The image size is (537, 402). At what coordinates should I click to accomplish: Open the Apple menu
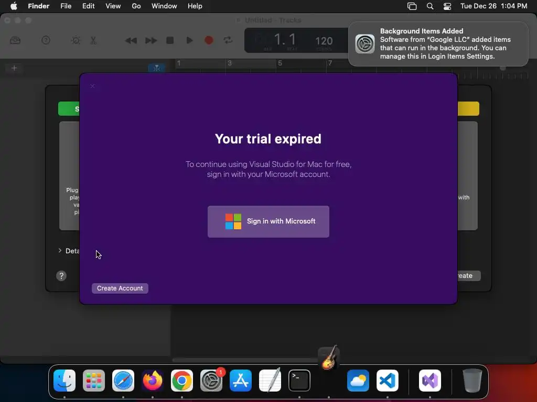coord(14,6)
